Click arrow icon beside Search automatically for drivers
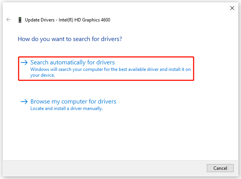The image size is (241, 179). [24, 62]
